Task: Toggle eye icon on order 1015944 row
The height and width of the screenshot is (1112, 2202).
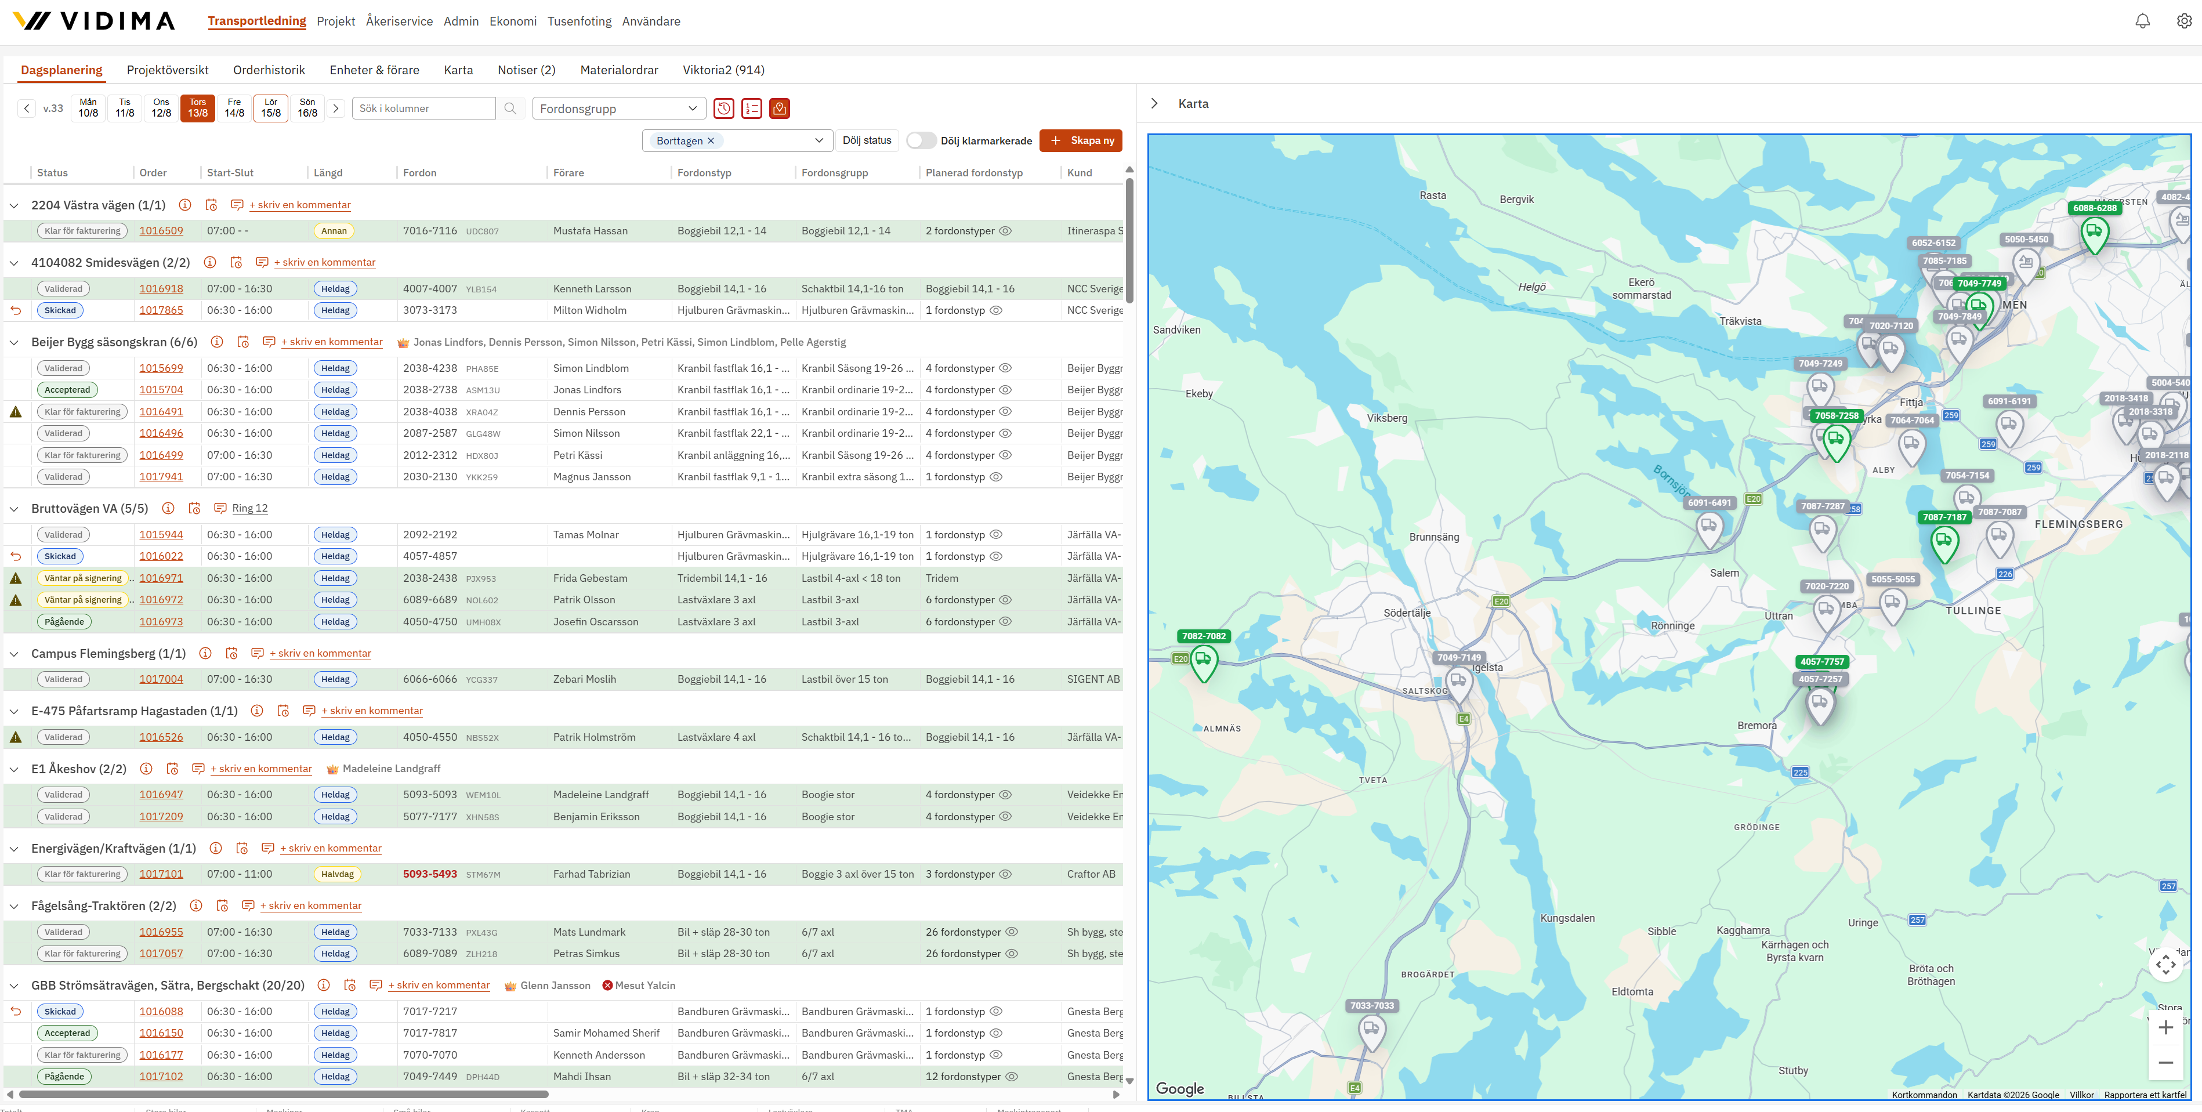Action: click(x=996, y=535)
